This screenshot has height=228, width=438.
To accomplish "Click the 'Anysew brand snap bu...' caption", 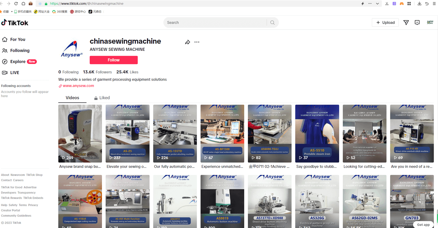I will click(x=80, y=166).
